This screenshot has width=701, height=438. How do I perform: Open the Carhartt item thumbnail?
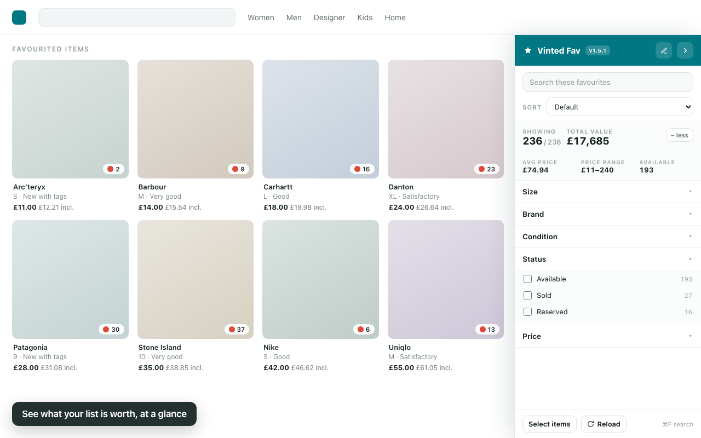tap(321, 119)
